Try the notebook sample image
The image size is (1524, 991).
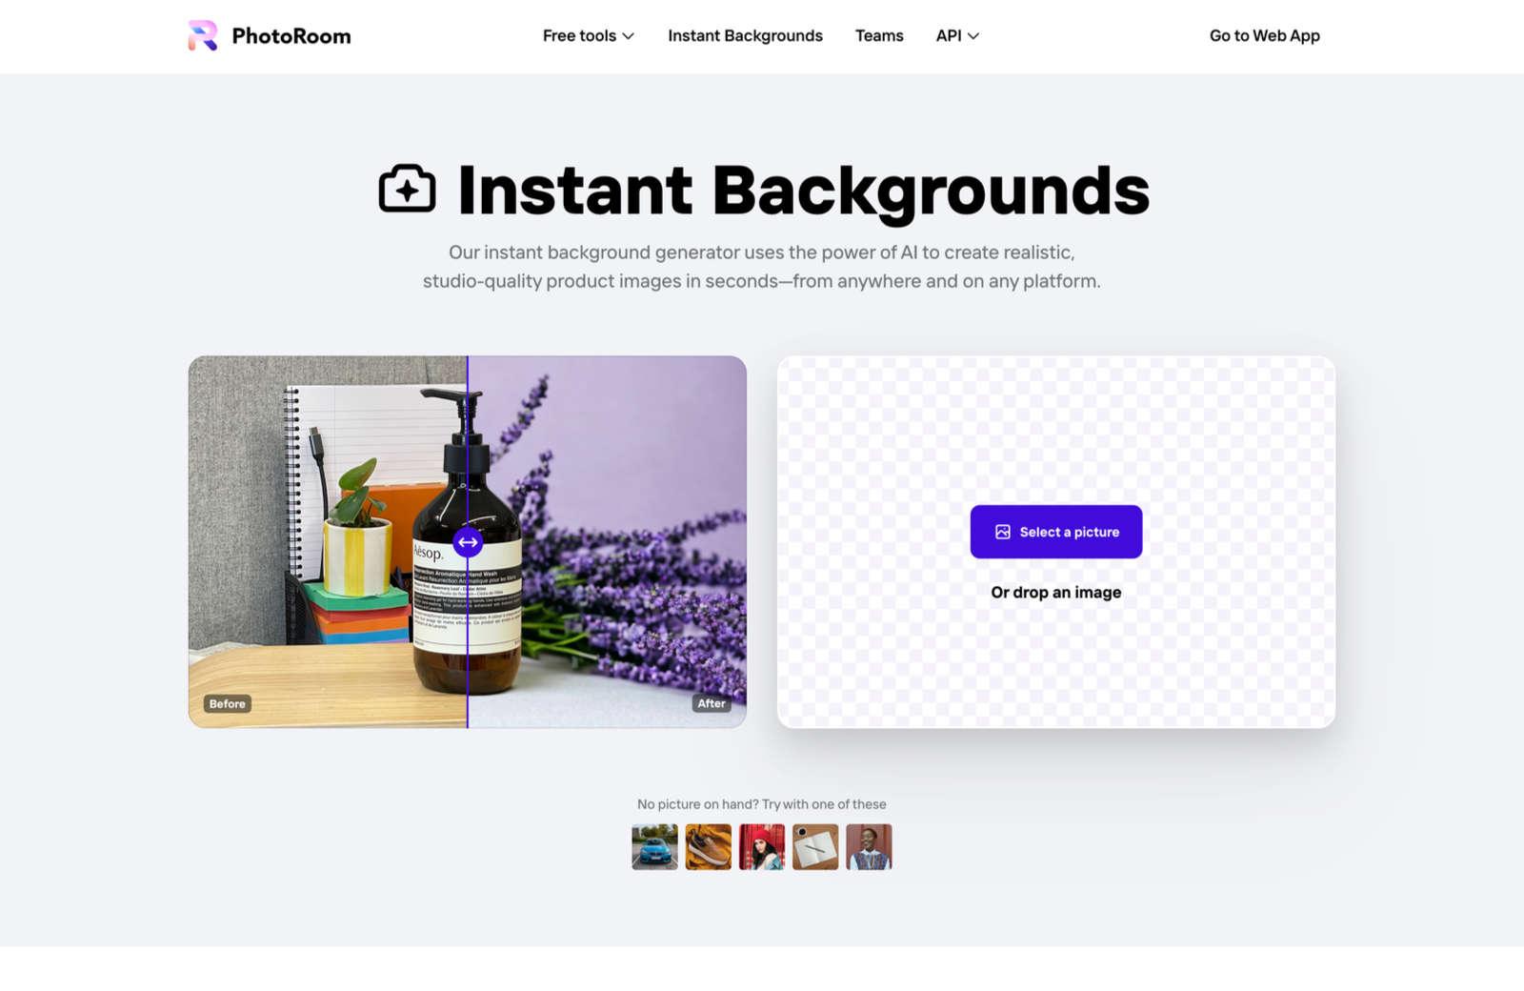coord(815,847)
